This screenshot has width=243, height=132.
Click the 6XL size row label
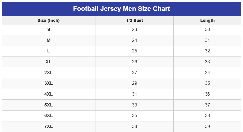(49, 115)
